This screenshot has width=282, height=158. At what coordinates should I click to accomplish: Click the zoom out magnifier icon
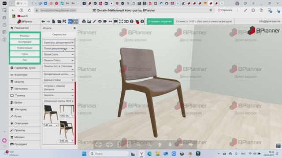click(149, 144)
